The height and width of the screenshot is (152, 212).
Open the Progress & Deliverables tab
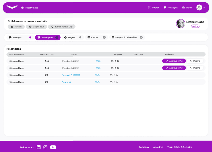pyautogui.click(x=127, y=37)
